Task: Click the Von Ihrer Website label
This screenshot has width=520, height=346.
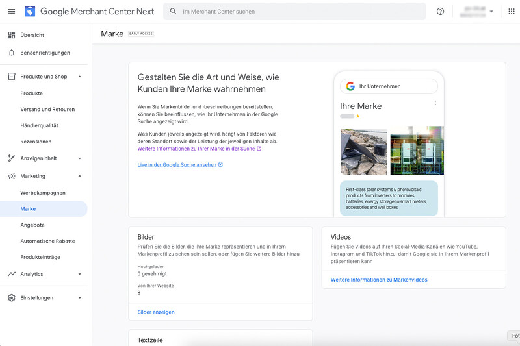Action: [x=155, y=286]
